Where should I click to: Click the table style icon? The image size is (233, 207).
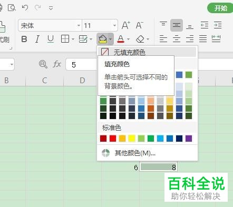[x=83, y=39]
